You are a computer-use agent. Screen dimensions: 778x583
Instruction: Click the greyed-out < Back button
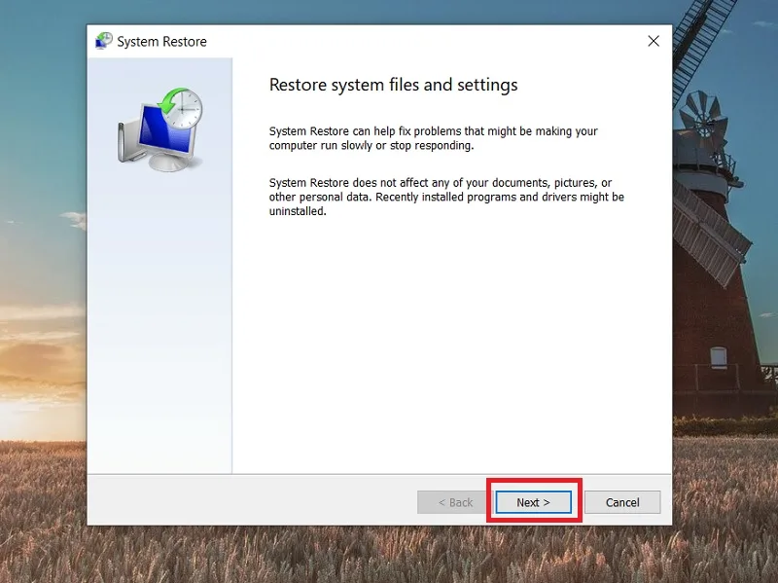[455, 502]
